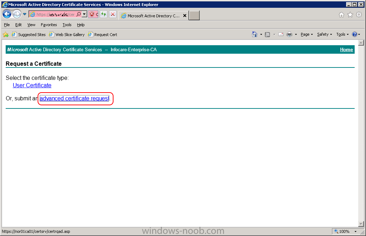Open Favorites with the star icon
366x236 pixels.
(x=350, y=15)
